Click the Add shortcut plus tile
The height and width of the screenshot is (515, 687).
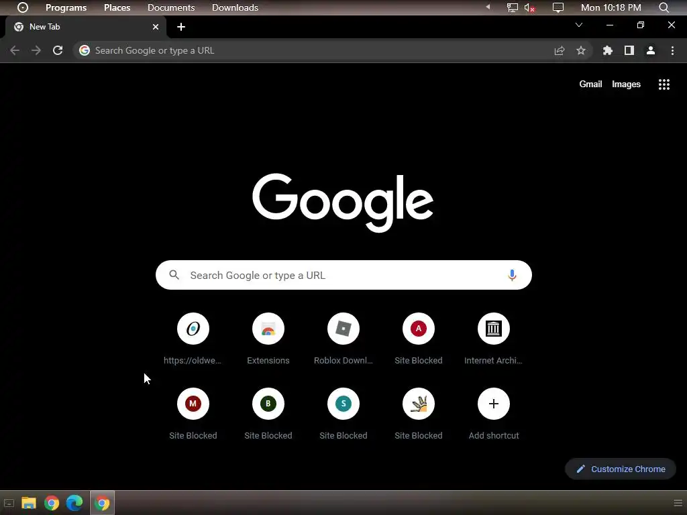coord(493,414)
